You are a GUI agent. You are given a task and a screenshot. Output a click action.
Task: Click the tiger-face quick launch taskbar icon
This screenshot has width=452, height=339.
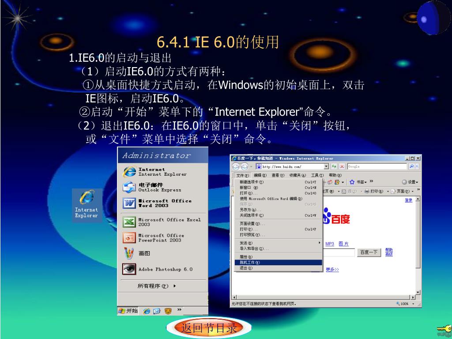pyautogui.click(x=168, y=311)
